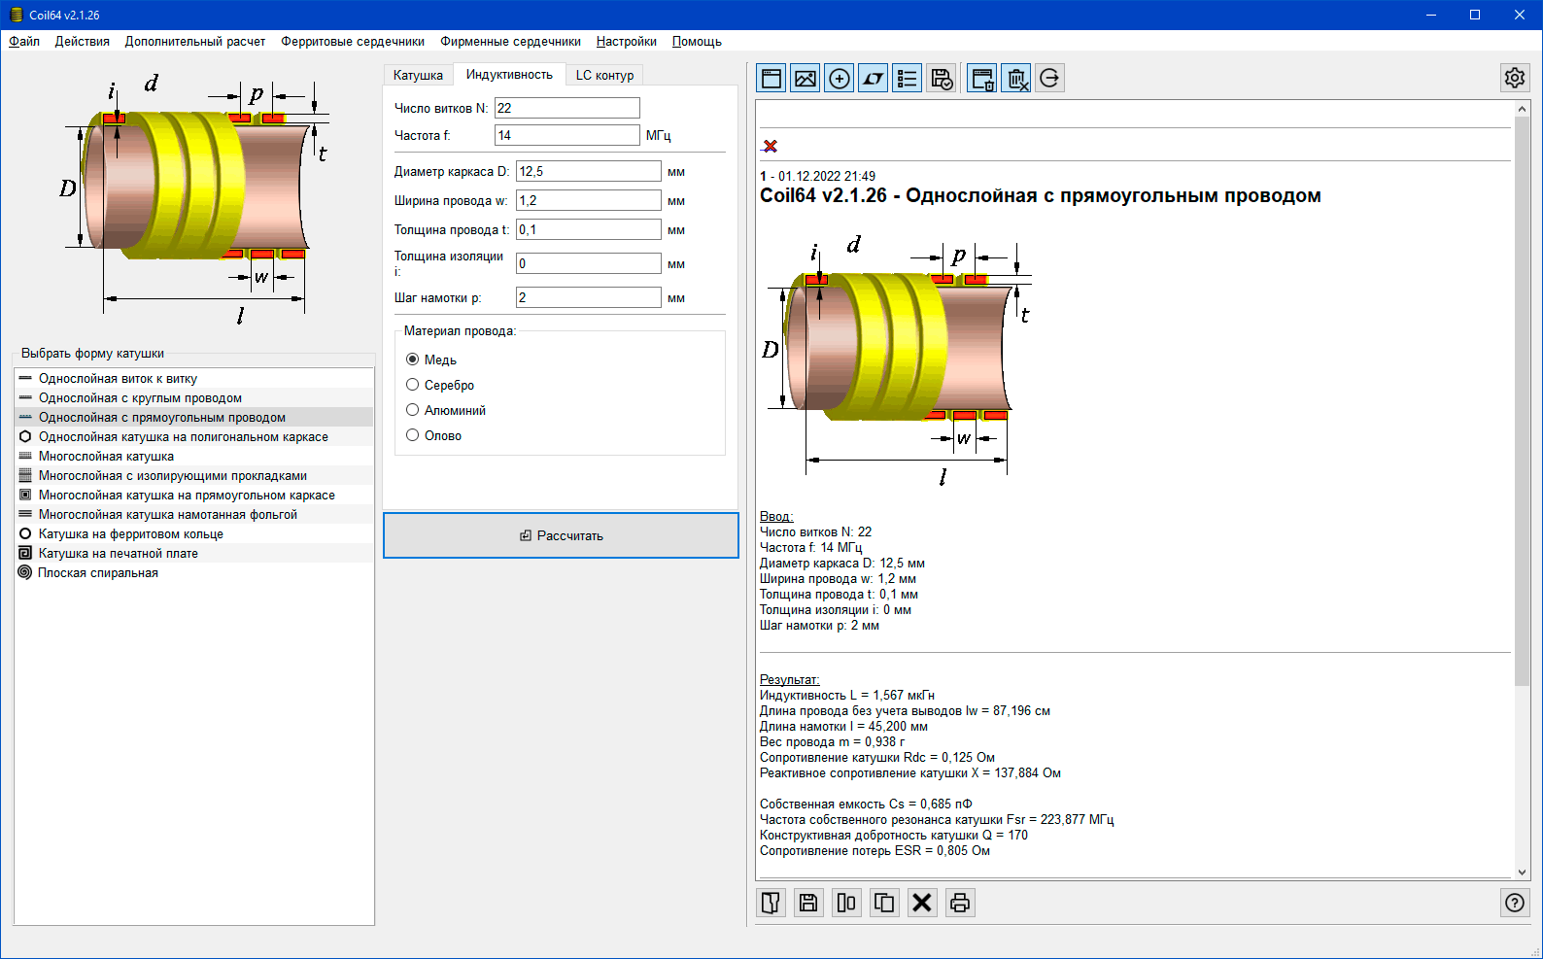
Task: Select Многослойная катушка in the list
Action: [x=194, y=456]
